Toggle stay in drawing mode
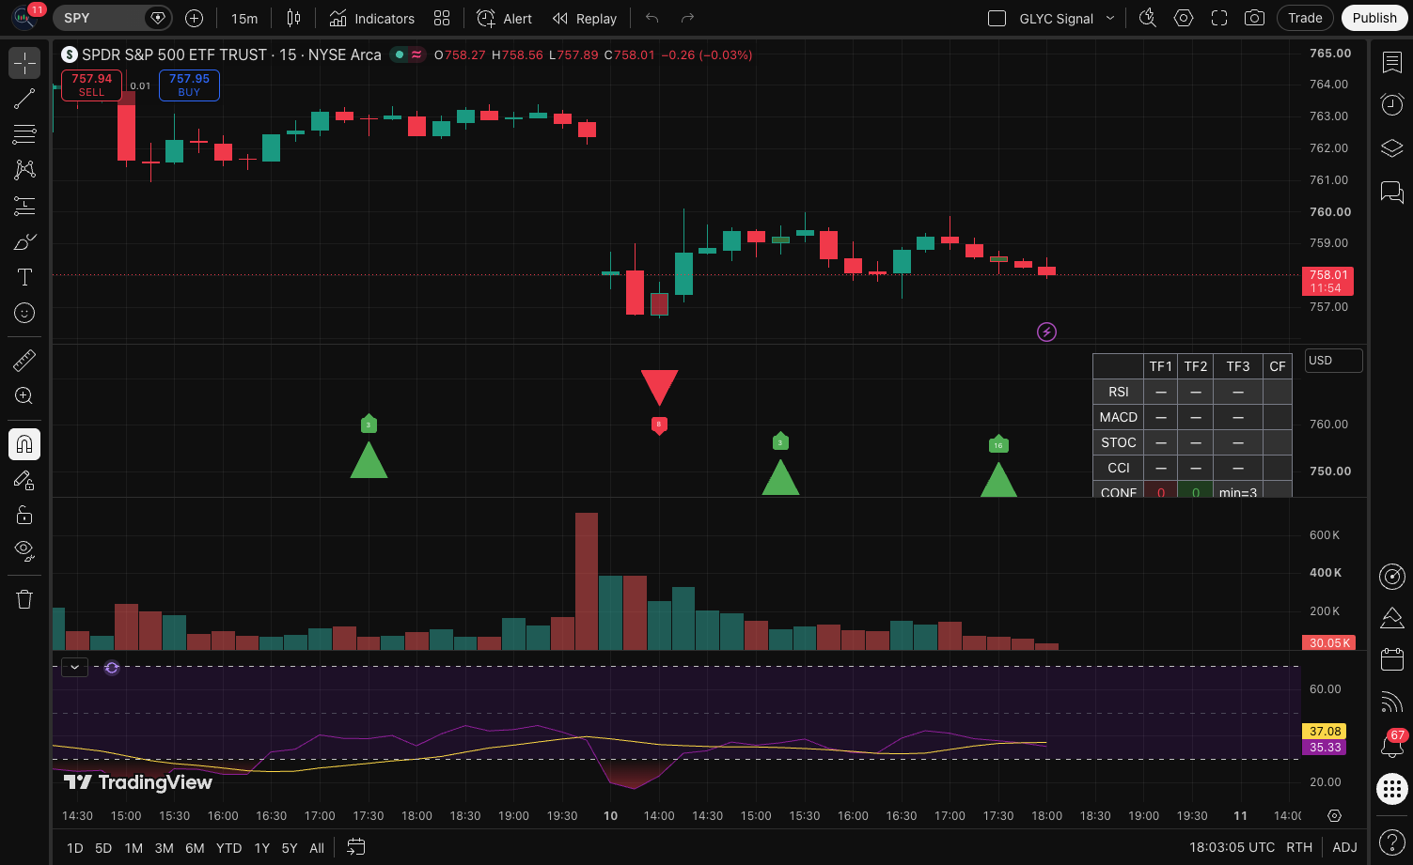This screenshot has width=1413, height=865. [x=24, y=480]
